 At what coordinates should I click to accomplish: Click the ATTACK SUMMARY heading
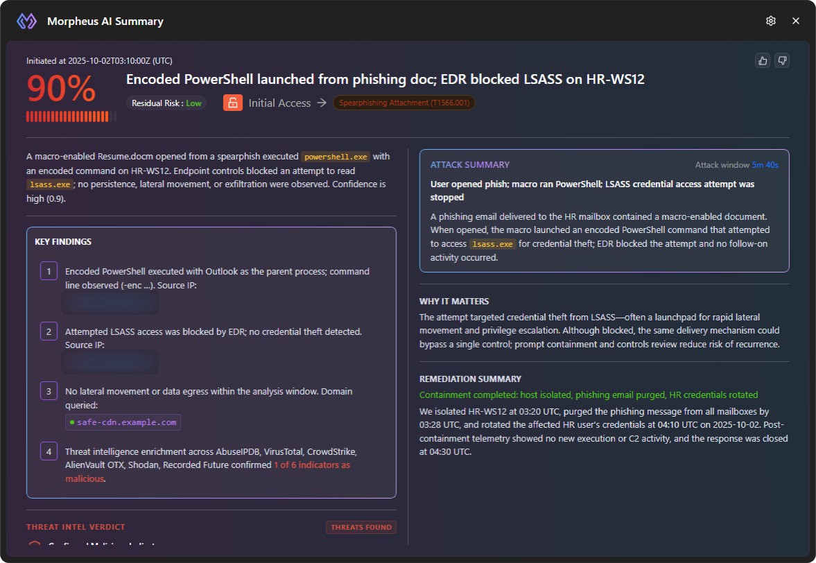(470, 165)
